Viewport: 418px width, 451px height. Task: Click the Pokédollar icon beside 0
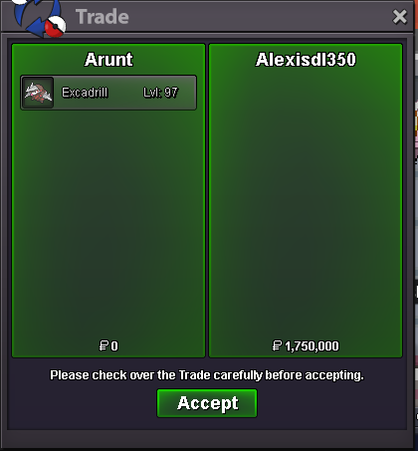104,345
